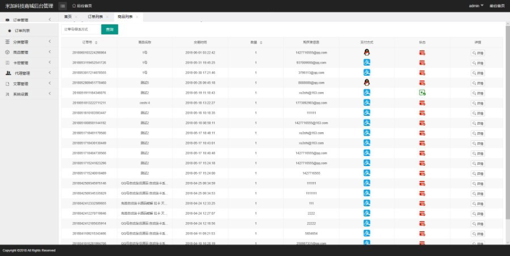Click the Alipay icon in 3796113@qq.com row
Viewport: 510px width, 256px height.
[367, 72]
